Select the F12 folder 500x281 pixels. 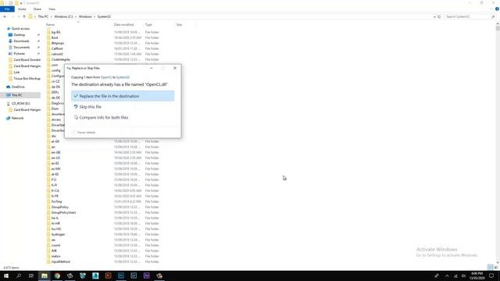point(54,180)
